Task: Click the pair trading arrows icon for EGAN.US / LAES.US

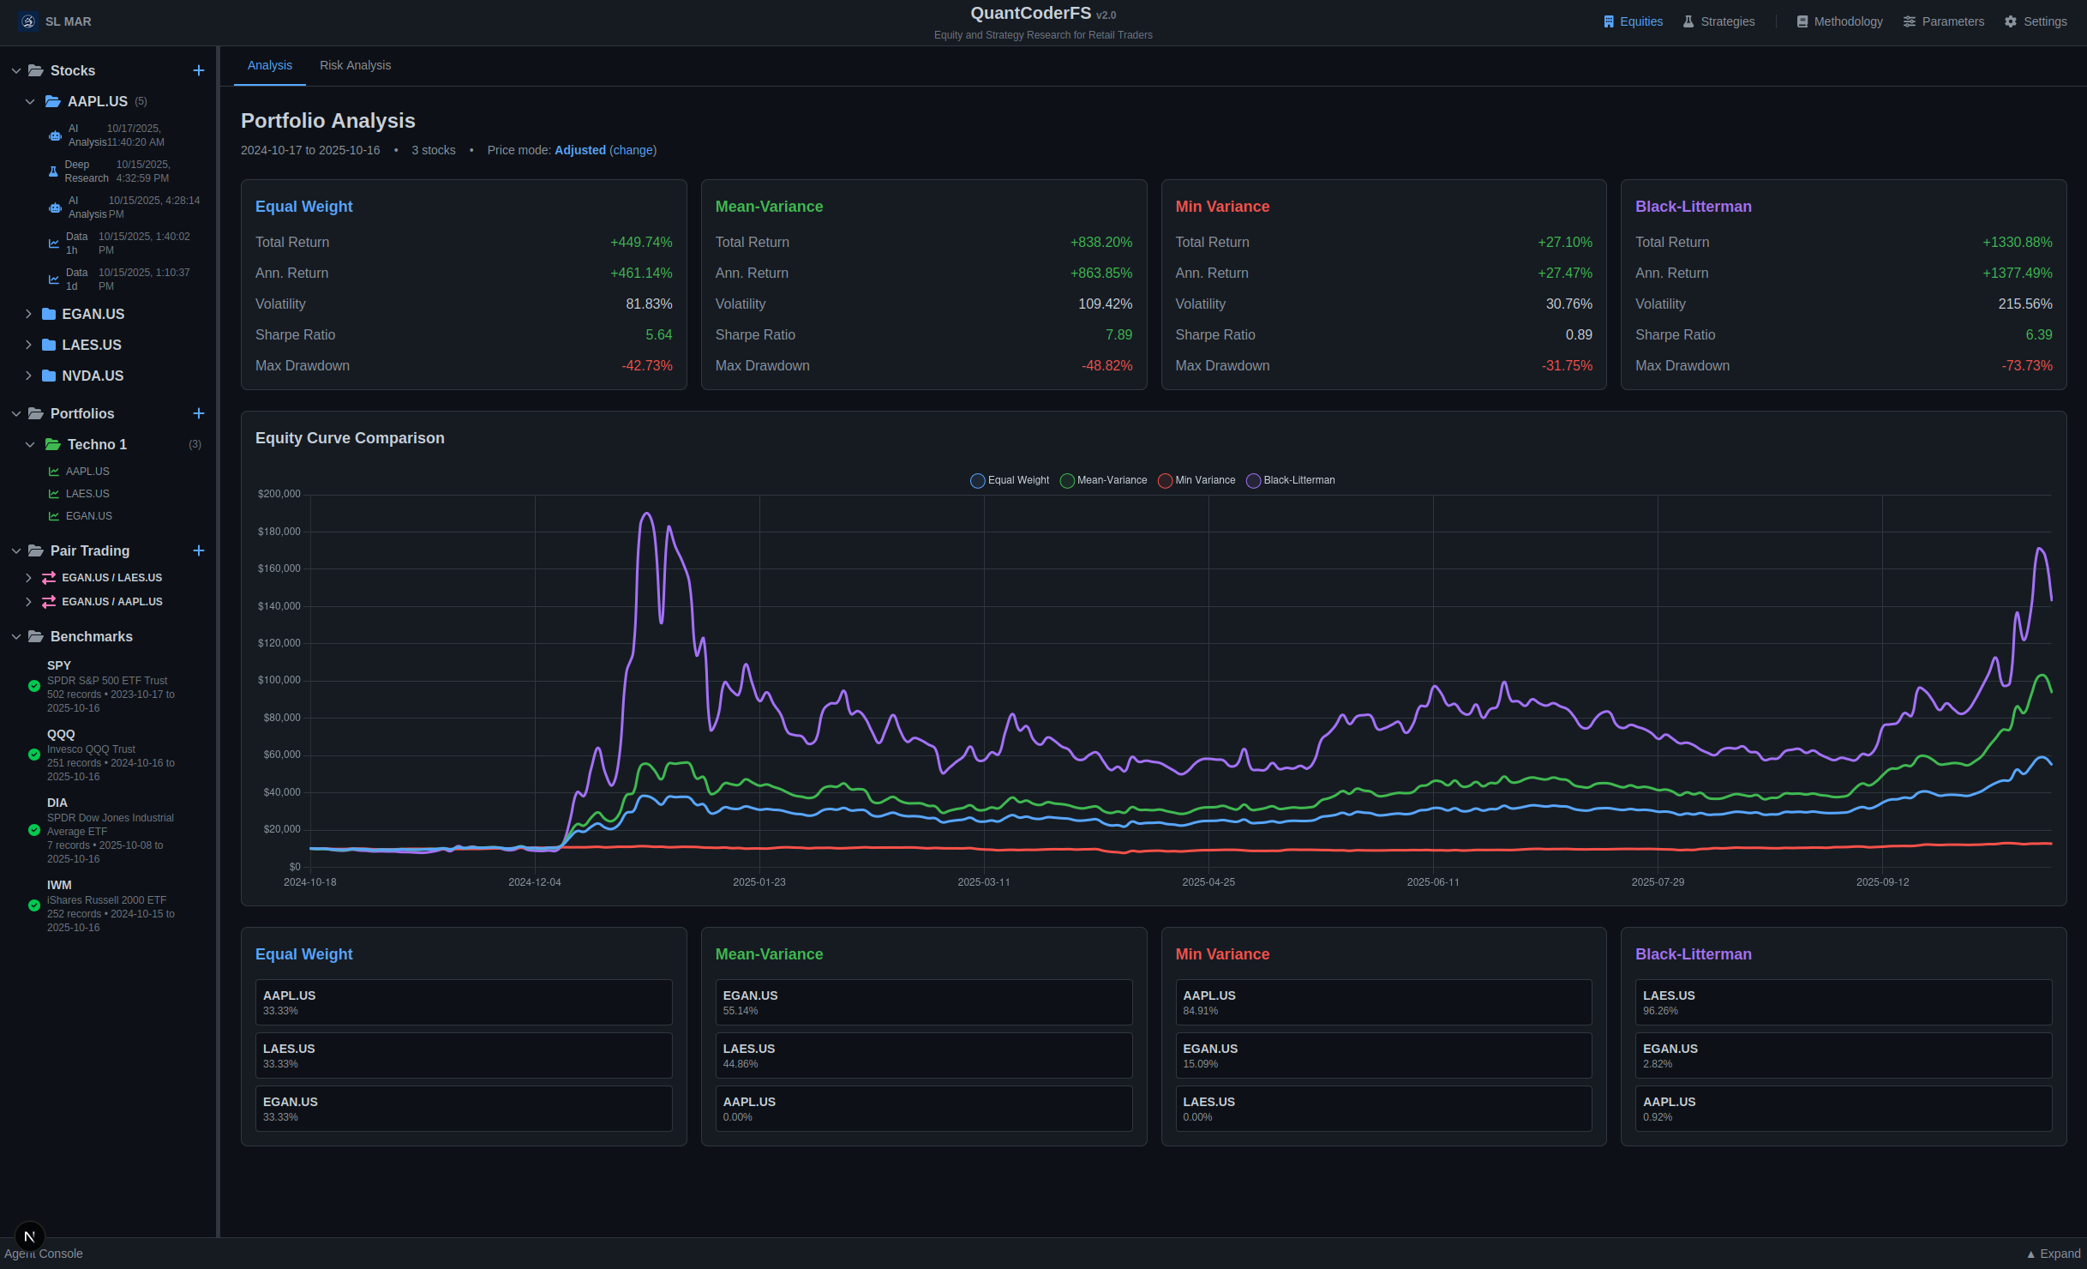Action: (48, 577)
